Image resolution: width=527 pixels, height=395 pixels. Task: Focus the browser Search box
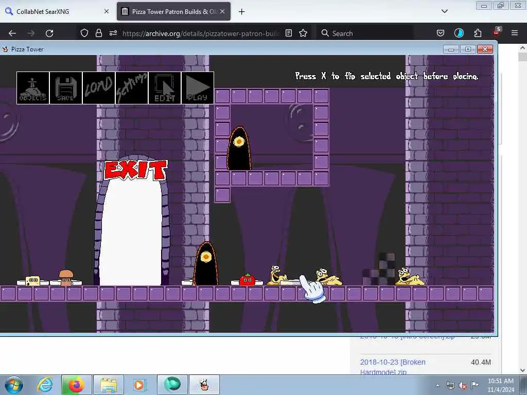pyautogui.click(x=365, y=33)
